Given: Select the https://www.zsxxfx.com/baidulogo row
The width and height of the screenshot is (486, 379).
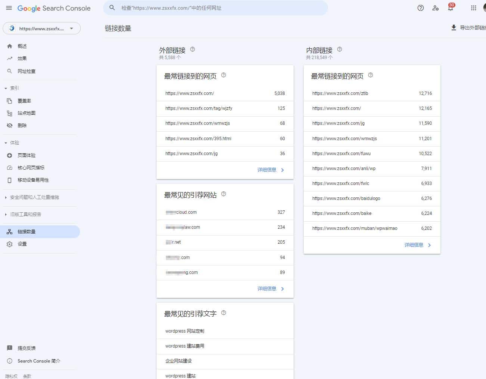Looking at the screenshot, I should [x=372, y=198].
